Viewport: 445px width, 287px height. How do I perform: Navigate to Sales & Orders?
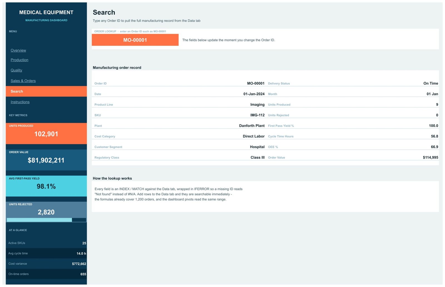[x=23, y=81]
